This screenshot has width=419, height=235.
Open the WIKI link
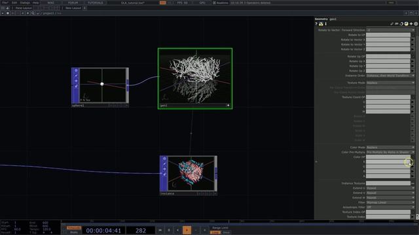click(51, 3)
